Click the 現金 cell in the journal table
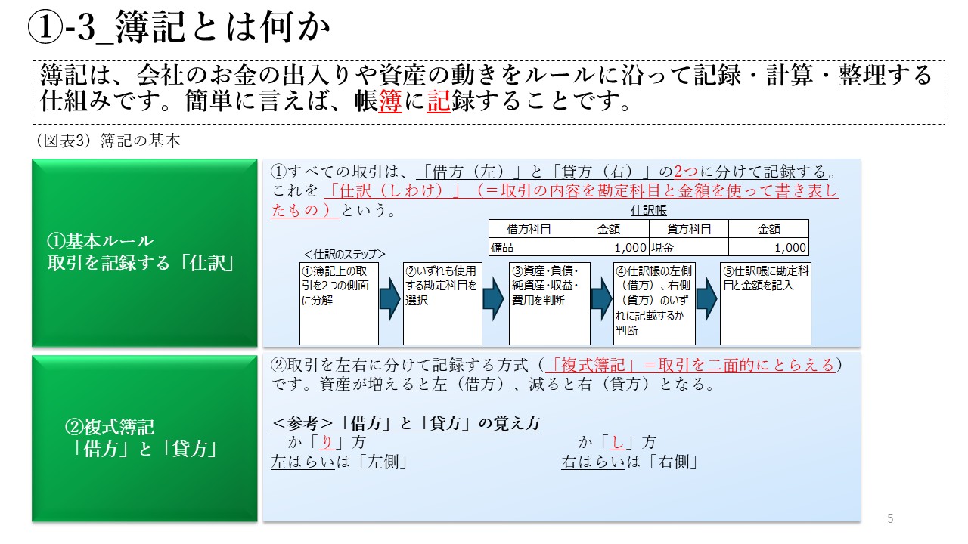Screen dimensions: 968x544 (x=688, y=247)
